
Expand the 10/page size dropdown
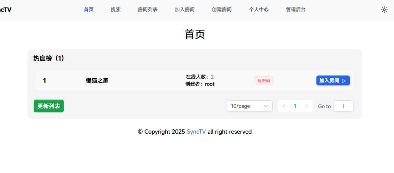pos(250,106)
